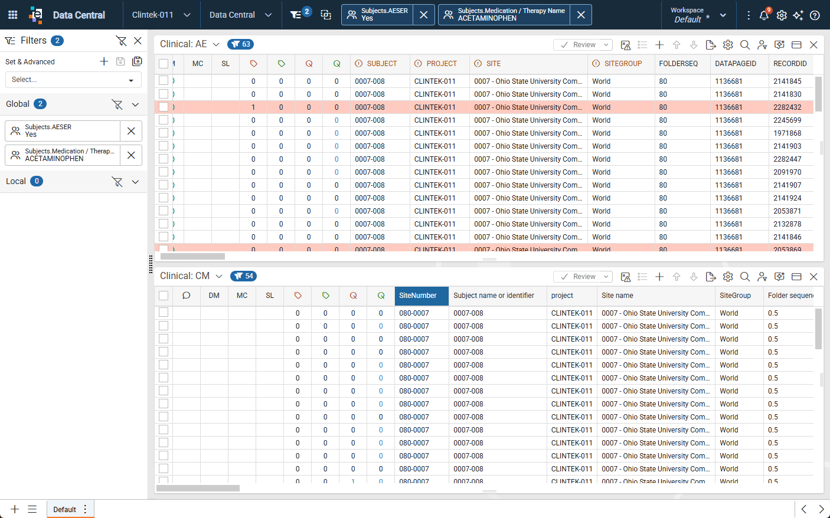830x518 pixels.
Task: Open the Clinical: CM listing chevron
Action: [219, 276]
